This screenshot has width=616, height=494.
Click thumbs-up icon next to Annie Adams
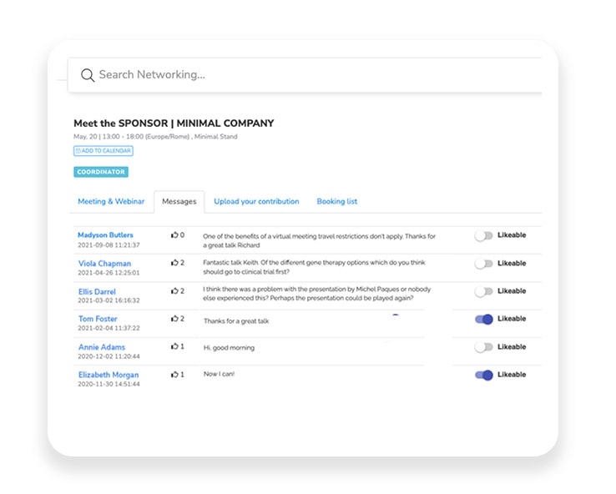pos(174,346)
